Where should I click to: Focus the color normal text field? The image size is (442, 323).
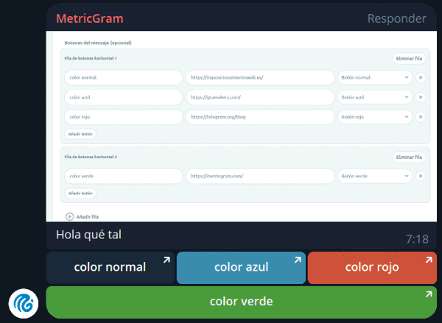tap(124, 77)
